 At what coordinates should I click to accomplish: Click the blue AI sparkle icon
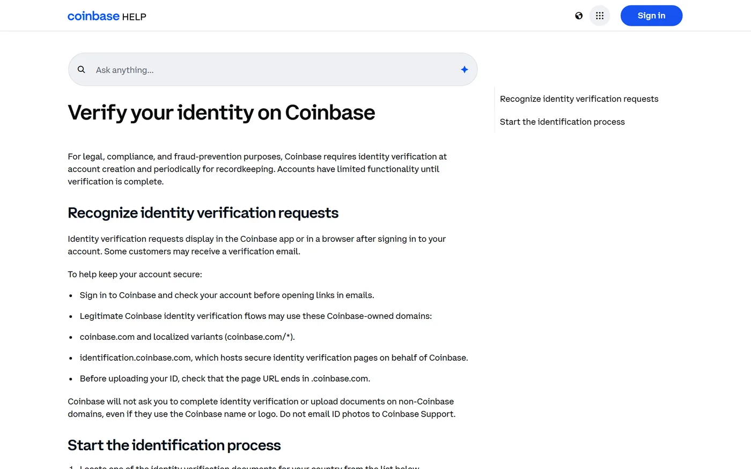465,70
